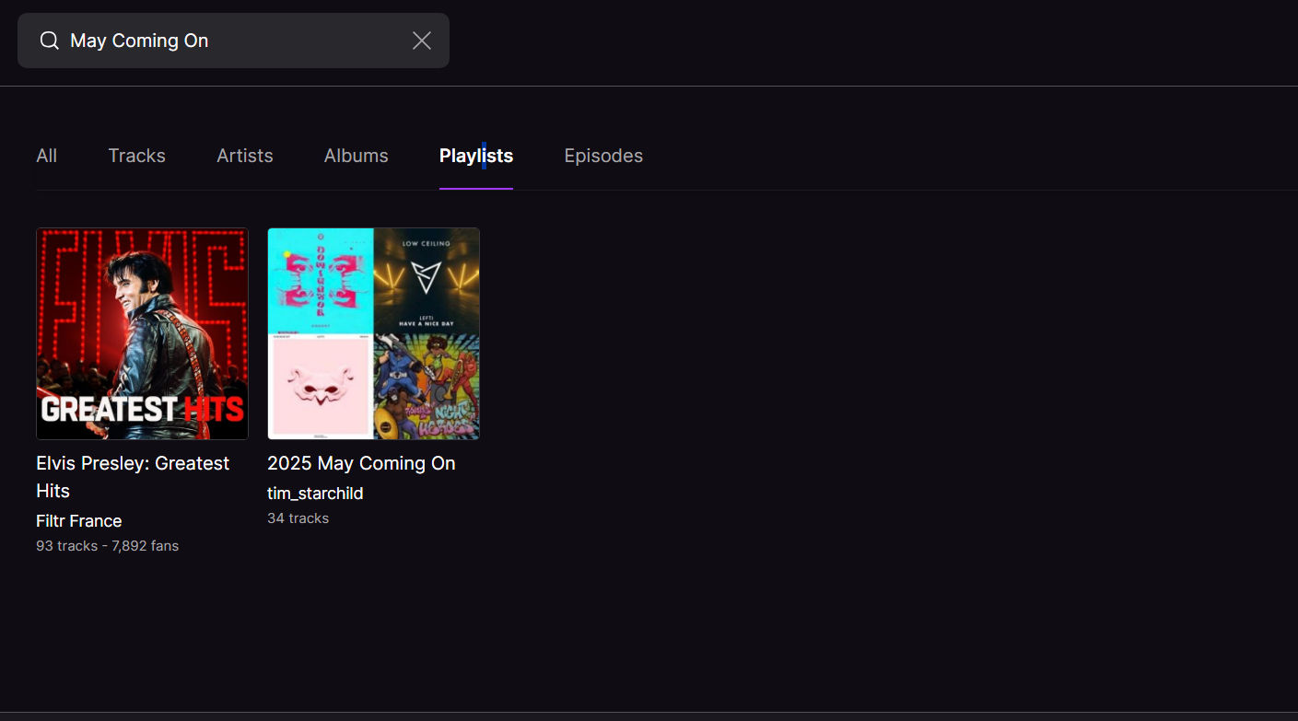Switch to the Tracks tab

pos(136,156)
